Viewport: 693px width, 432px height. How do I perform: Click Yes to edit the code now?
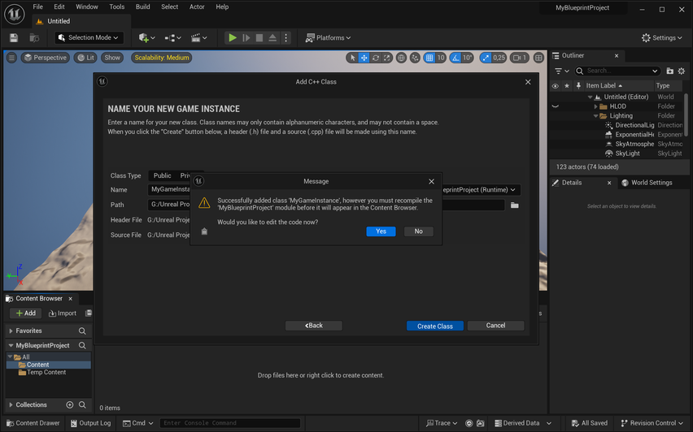(381, 231)
